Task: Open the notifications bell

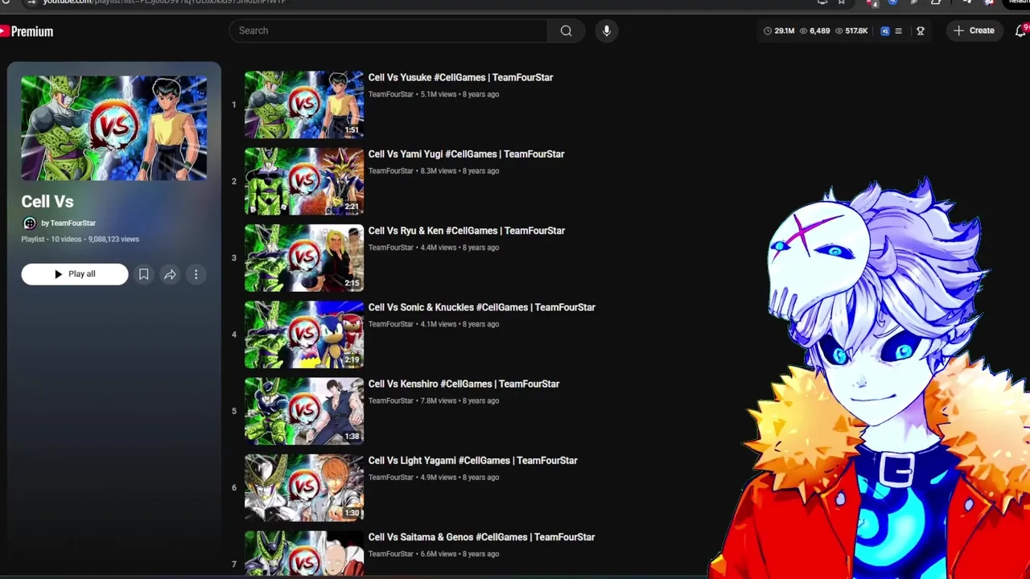Action: 1020,31
